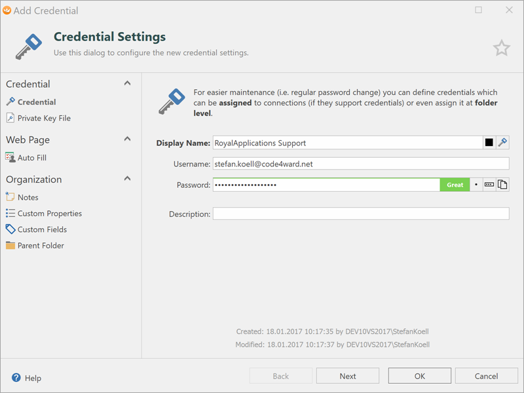Viewport: 524px width, 393px height.
Task: Click the Help question mark icon
Action: [16, 378]
